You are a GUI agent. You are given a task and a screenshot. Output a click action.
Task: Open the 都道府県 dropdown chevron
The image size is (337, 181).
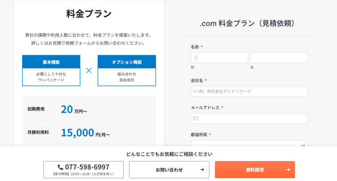tap(303, 145)
